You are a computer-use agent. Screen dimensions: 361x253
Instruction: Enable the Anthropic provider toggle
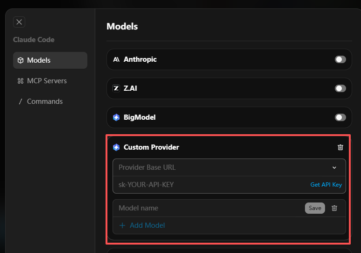[340, 59]
